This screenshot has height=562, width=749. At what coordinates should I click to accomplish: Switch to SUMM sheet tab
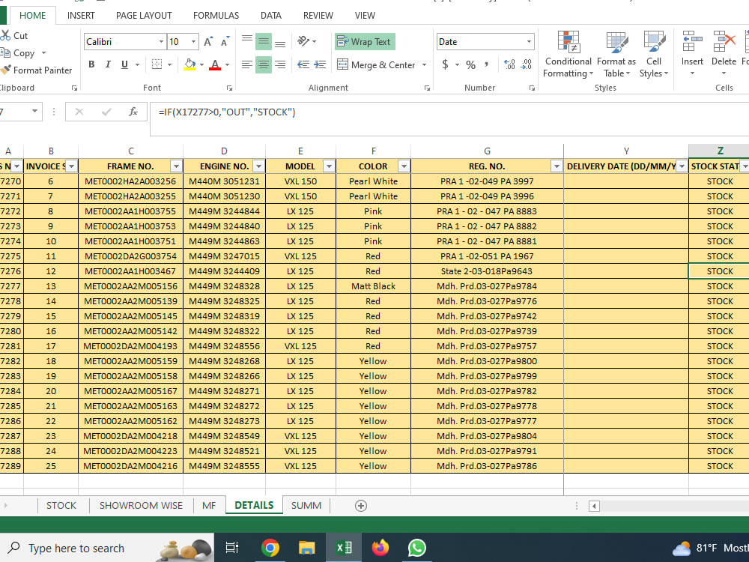[x=306, y=506]
